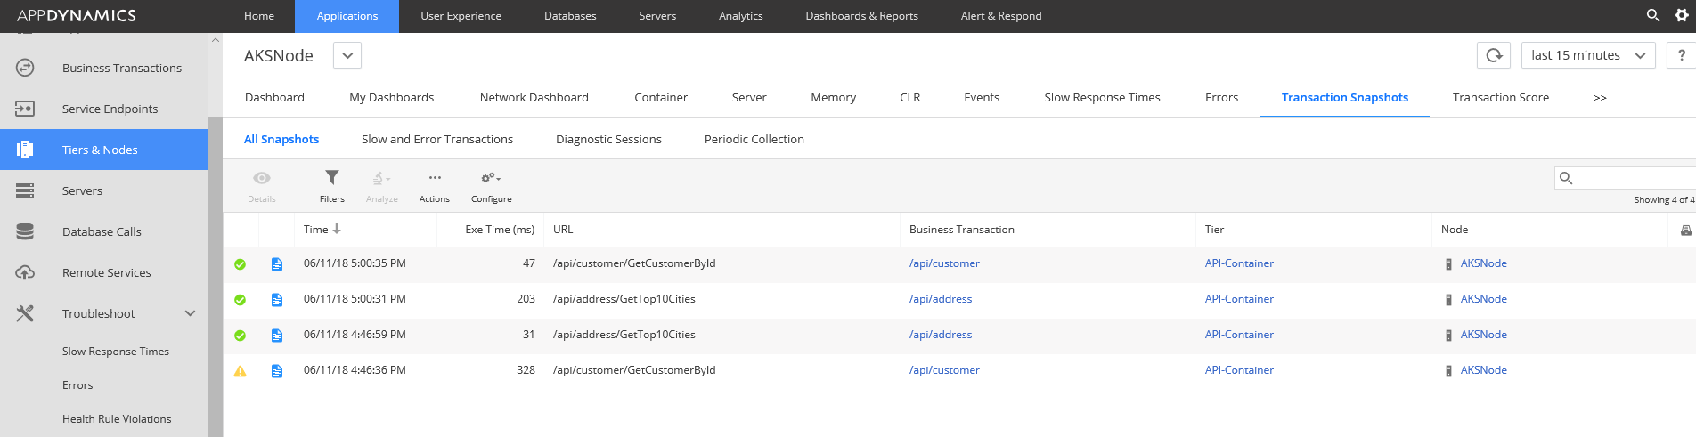Open /api/address link in 5:00:31 PM row
The image size is (1696, 437).
(941, 299)
